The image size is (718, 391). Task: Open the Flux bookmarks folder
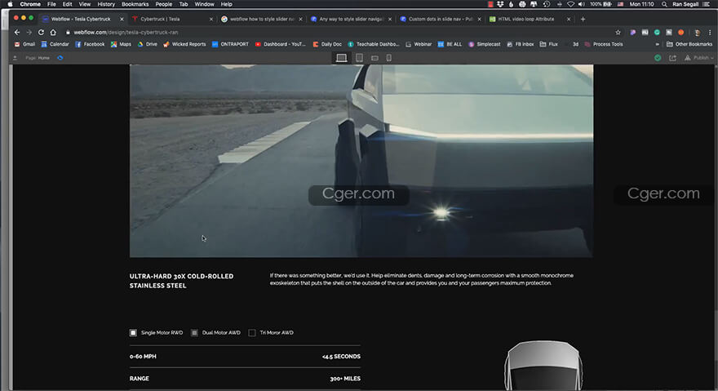click(x=548, y=44)
